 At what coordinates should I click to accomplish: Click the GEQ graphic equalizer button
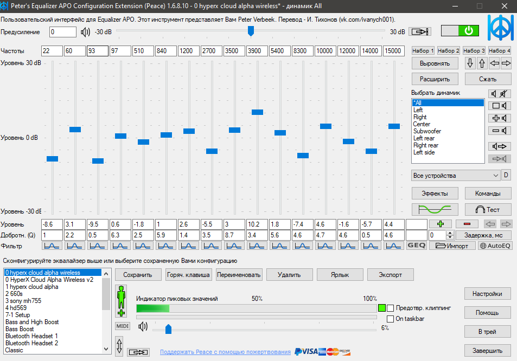point(417,246)
